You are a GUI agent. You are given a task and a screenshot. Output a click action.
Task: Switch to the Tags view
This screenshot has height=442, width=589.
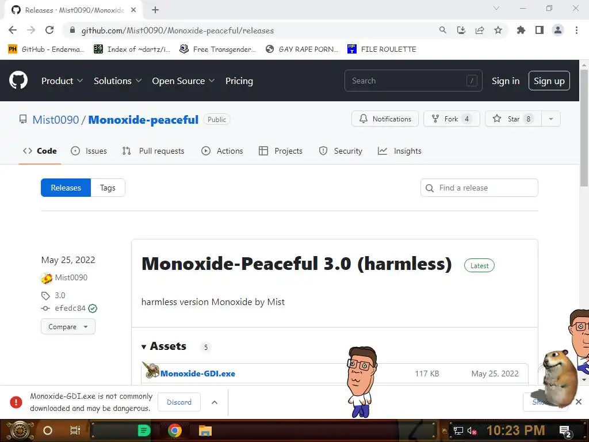coord(108,188)
